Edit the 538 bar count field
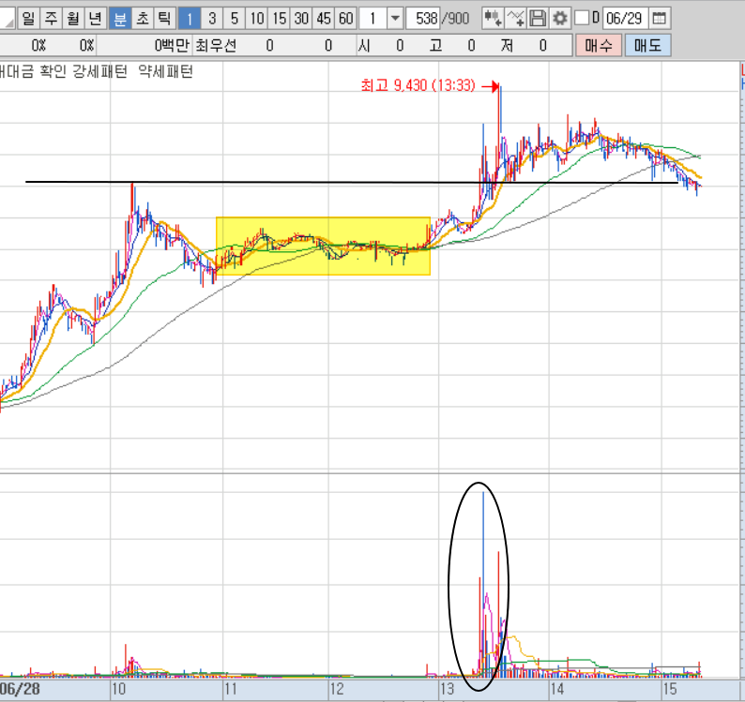 coord(423,19)
